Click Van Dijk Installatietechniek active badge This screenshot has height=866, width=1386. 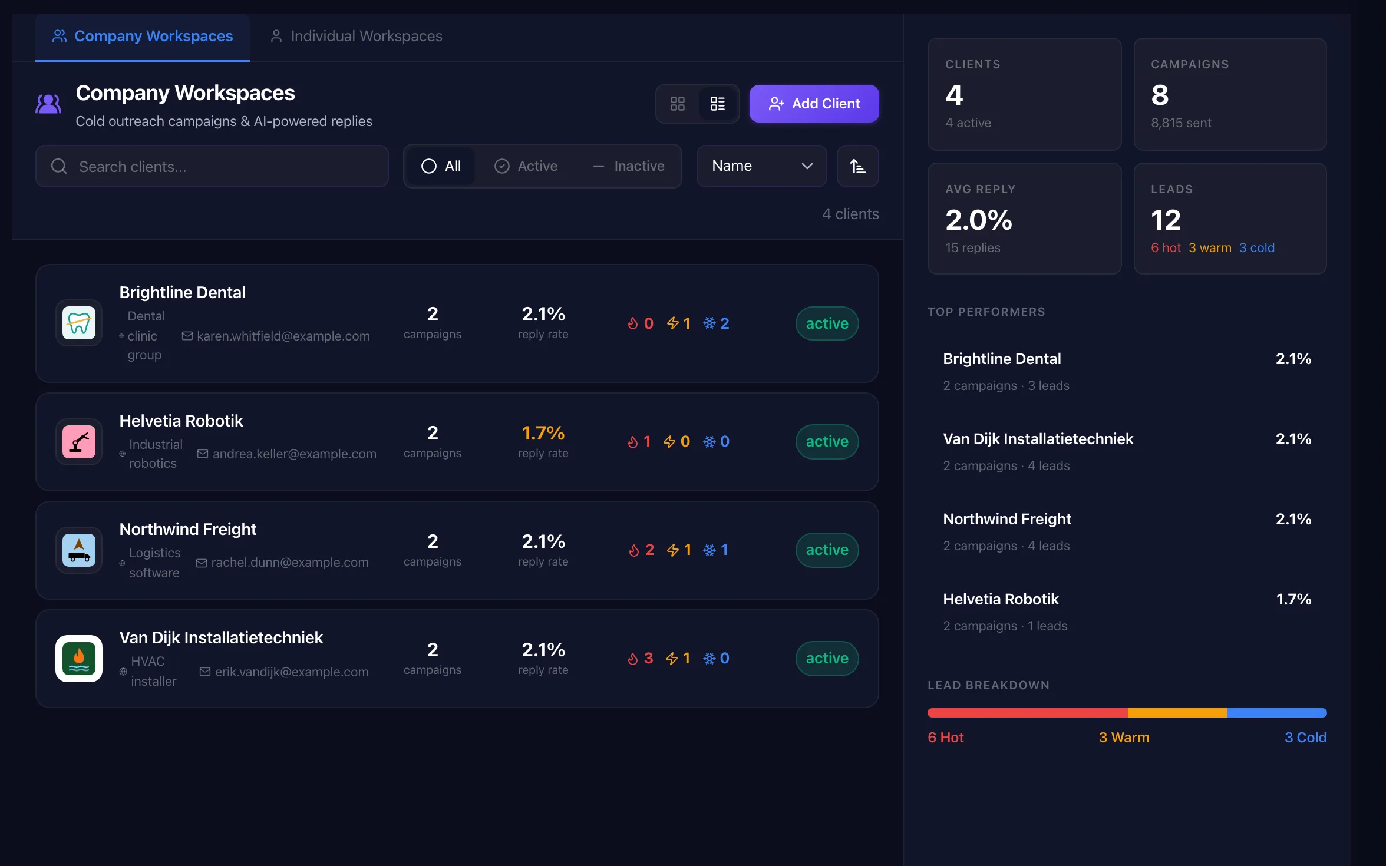click(827, 659)
